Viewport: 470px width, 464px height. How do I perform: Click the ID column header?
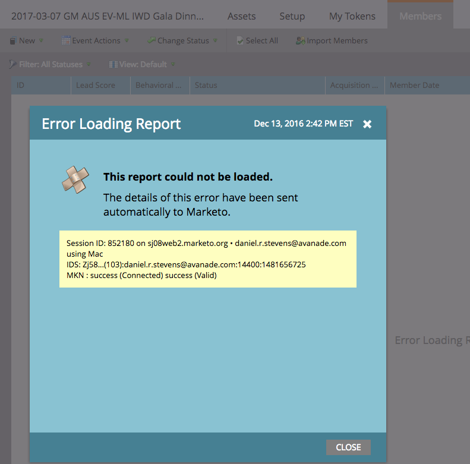pos(41,86)
